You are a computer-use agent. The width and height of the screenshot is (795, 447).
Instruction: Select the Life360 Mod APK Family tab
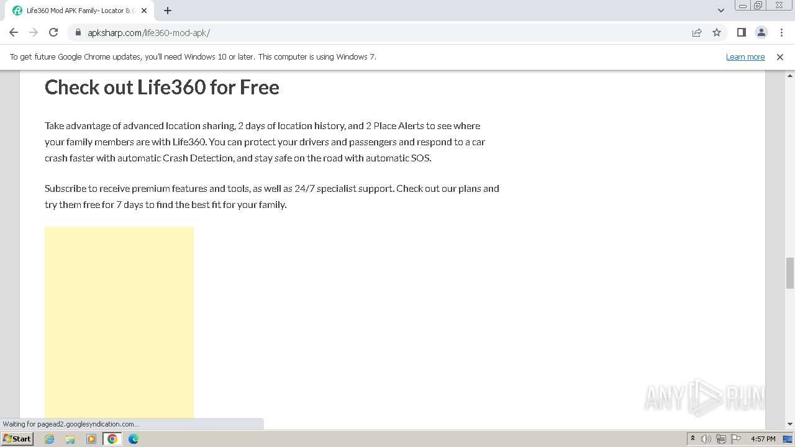pyautogui.click(x=79, y=11)
